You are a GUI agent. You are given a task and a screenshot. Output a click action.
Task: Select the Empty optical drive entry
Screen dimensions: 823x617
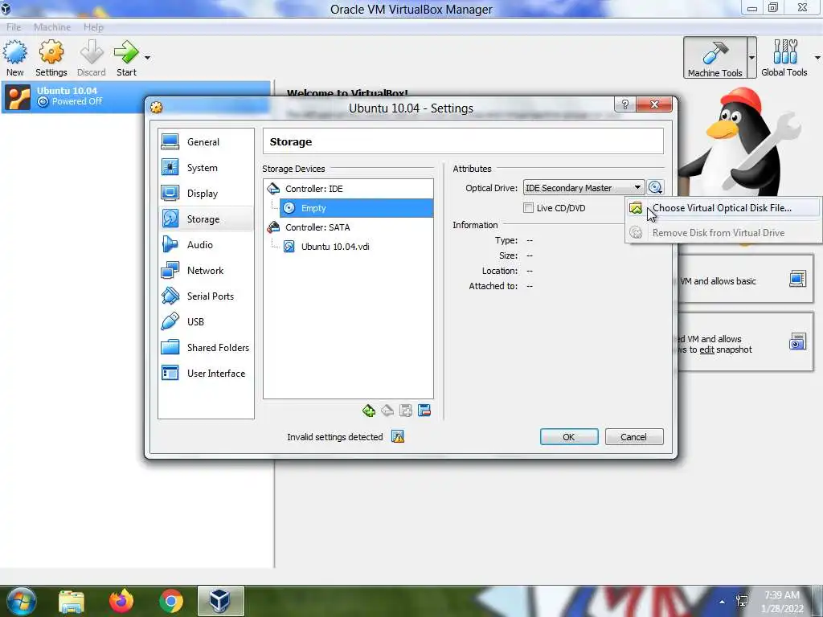pyautogui.click(x=356, y=208)
